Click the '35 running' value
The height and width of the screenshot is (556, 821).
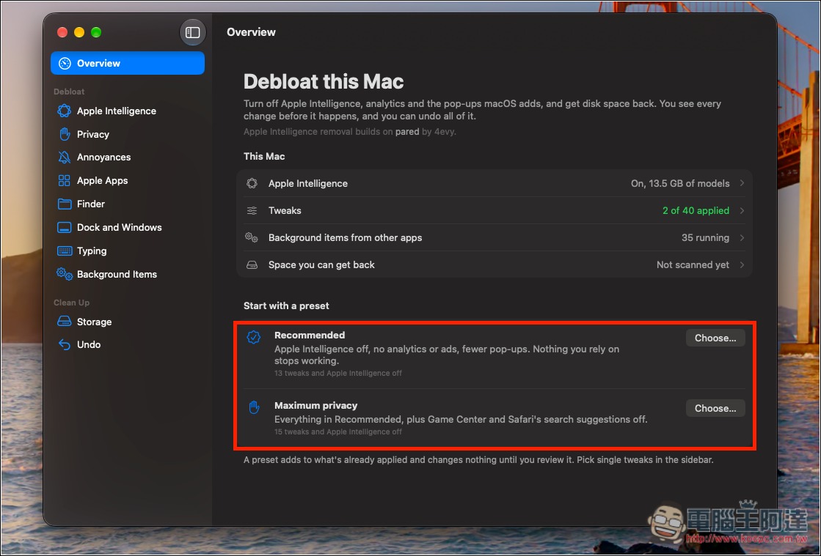pos(705,238)
